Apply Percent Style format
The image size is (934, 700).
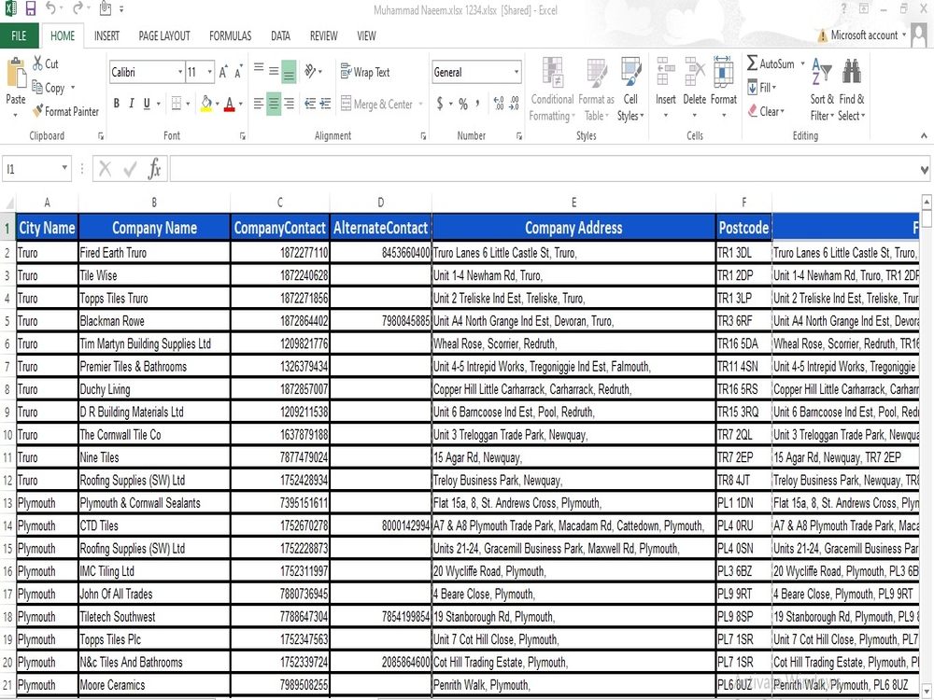click(x=463, y=104)
